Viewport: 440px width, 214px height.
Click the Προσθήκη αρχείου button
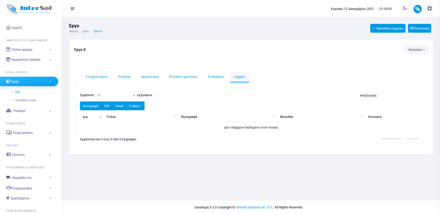[x=387, y=28]
